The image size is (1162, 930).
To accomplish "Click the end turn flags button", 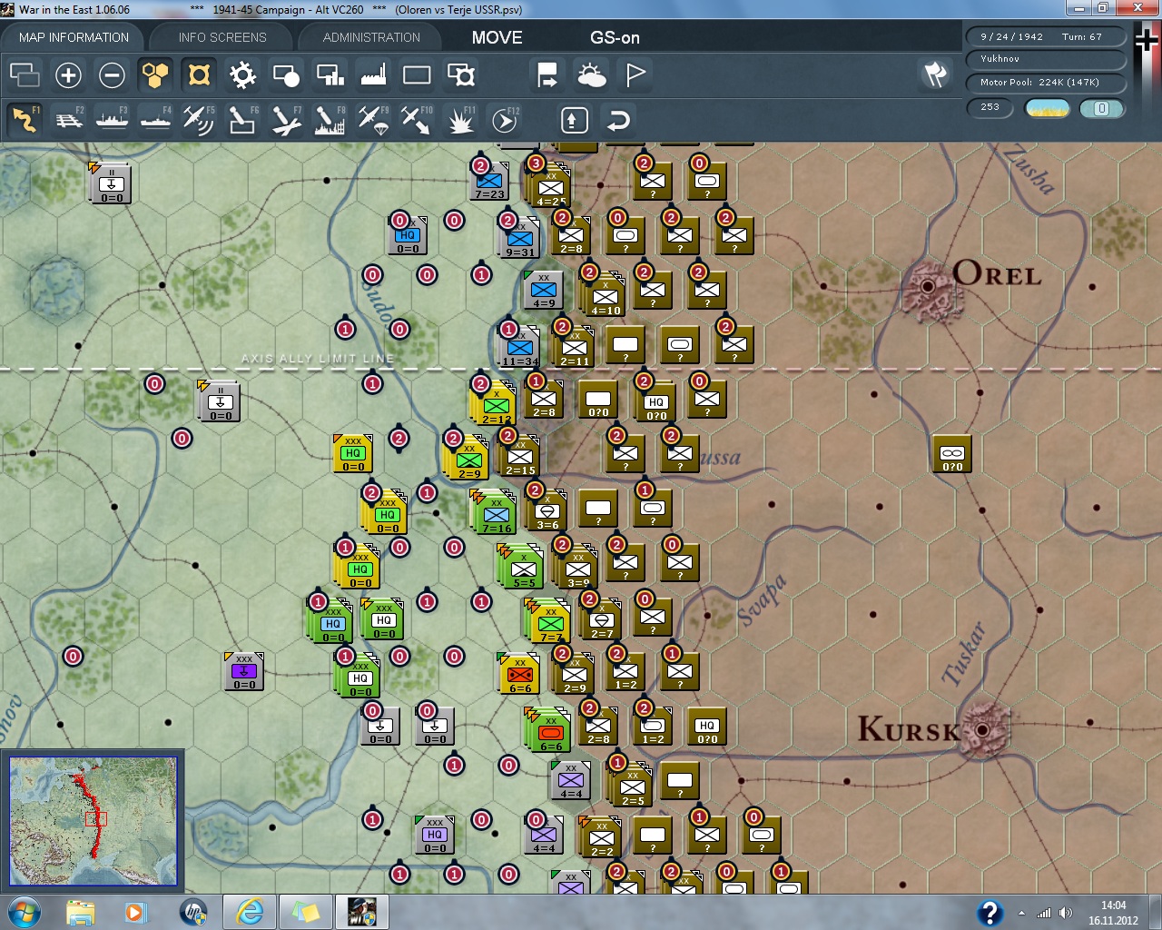I will coord(935,74).
